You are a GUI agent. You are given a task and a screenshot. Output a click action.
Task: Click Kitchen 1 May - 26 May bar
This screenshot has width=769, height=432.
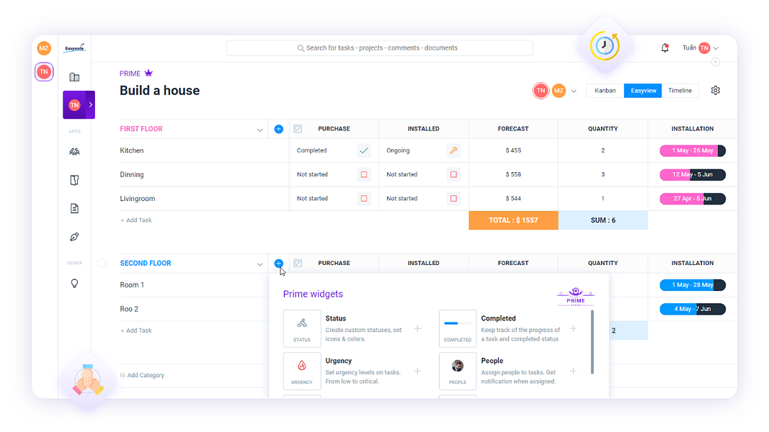pyautogui.click(x=693, y=150)
